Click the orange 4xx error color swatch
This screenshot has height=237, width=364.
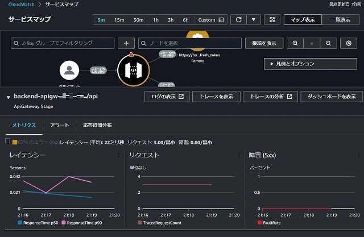(x=15, y=142)
